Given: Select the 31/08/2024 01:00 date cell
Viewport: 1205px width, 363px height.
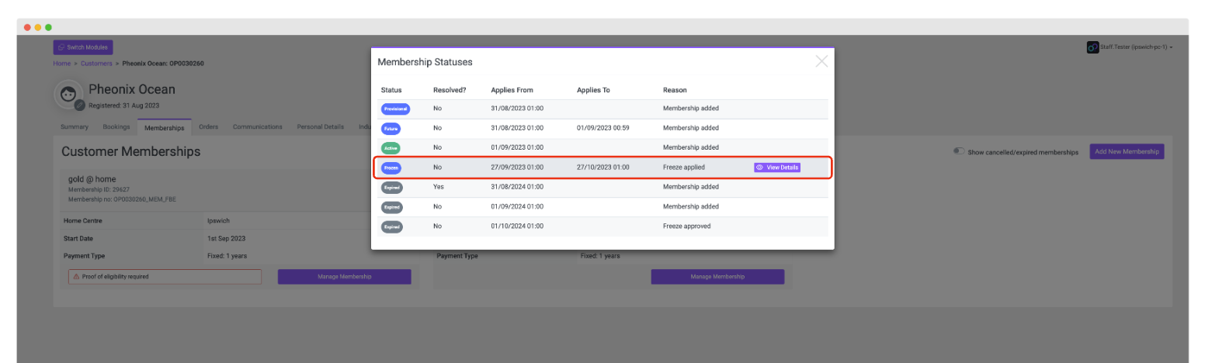Looking at the screenshot, I should (x=517, y=187).
